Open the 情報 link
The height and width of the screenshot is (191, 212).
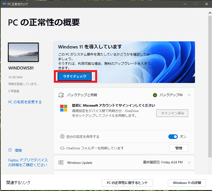tap(18, 150)
